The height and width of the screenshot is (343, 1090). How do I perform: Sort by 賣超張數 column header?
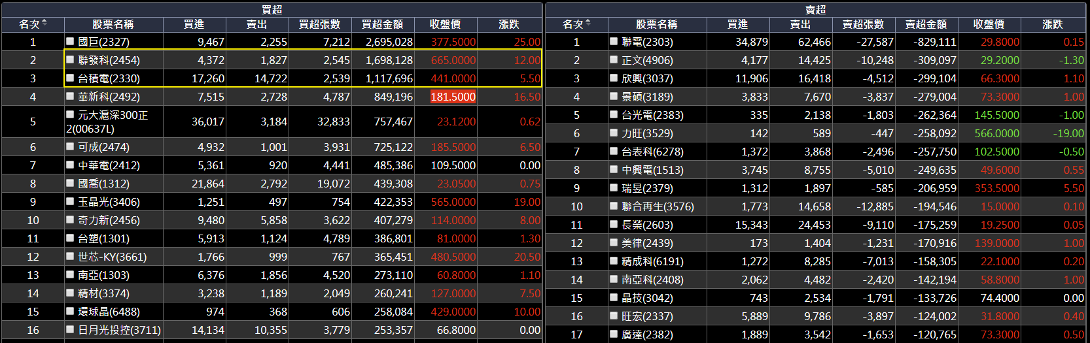point(864,24)
